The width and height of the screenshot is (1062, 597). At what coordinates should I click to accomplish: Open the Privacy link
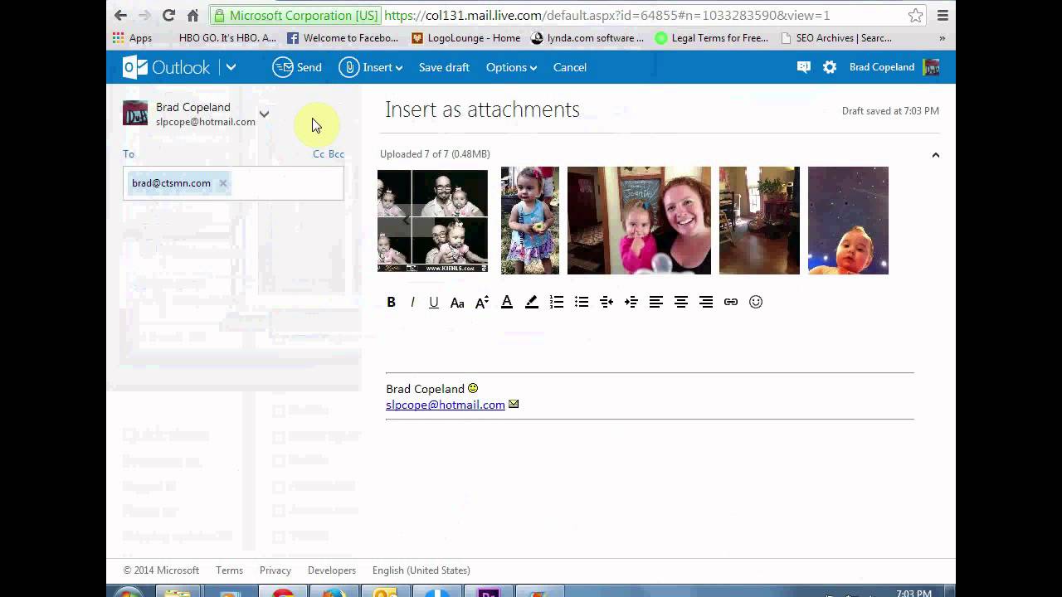coord(275,570)
